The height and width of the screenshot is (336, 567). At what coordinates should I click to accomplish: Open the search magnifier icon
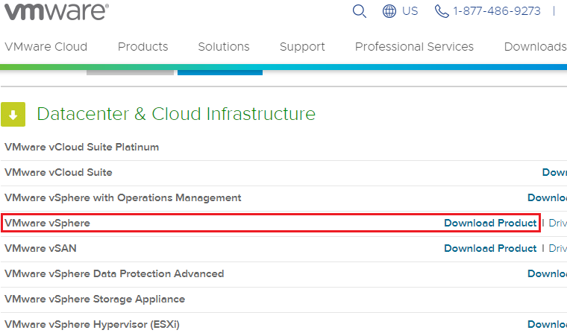coord(360,11)
